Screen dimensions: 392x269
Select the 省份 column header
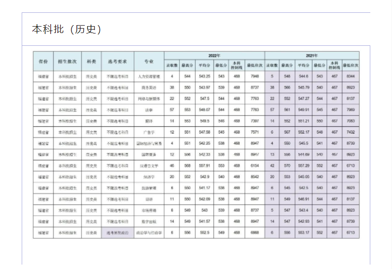(x=43, y=61)
